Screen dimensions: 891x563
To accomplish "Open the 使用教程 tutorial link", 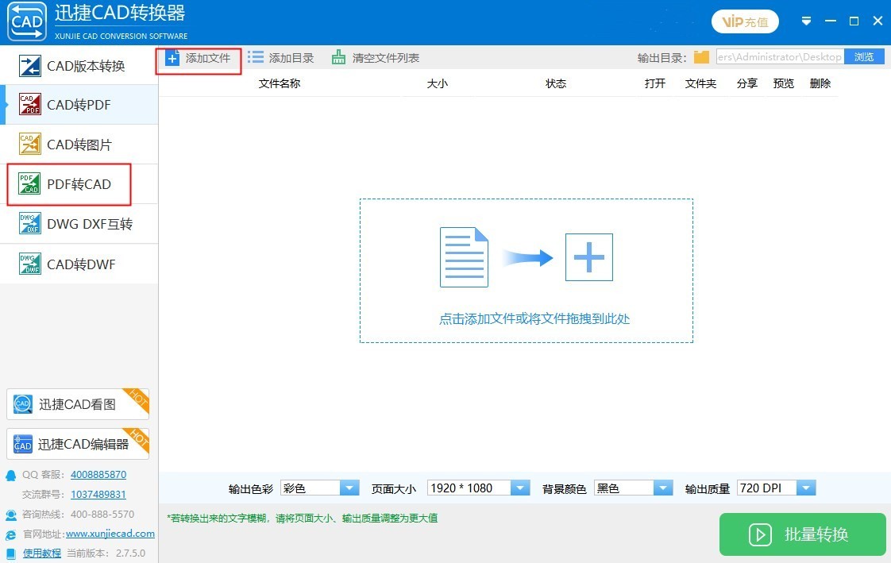I will [41, 552].
